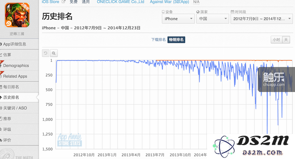Open Related Apps in sidebar

pos(19,76)
